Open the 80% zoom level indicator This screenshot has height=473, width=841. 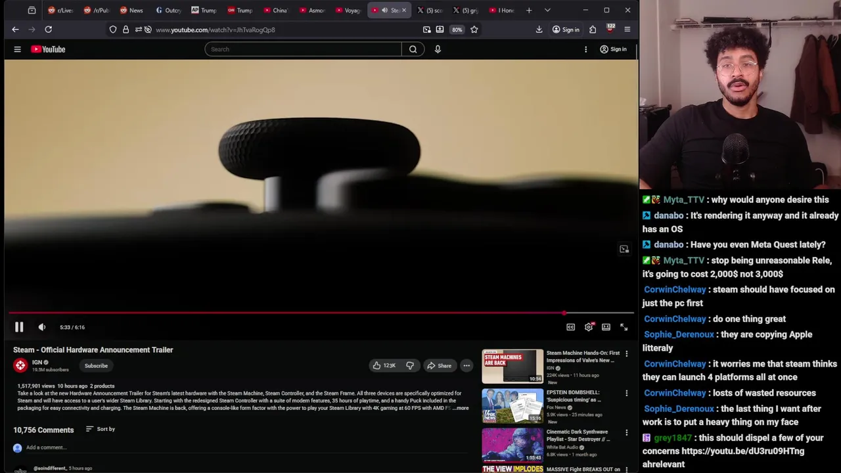[457, 30]
